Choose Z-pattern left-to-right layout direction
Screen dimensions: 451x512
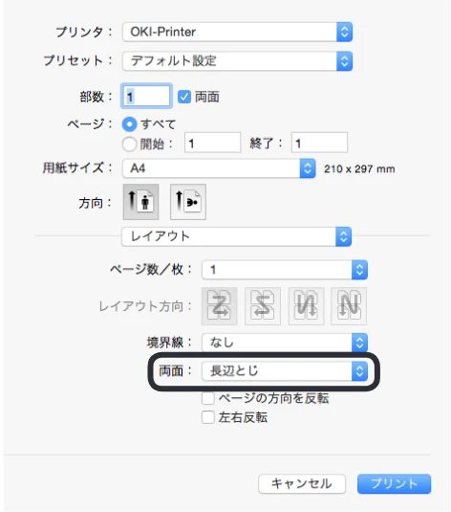point(220,306)
